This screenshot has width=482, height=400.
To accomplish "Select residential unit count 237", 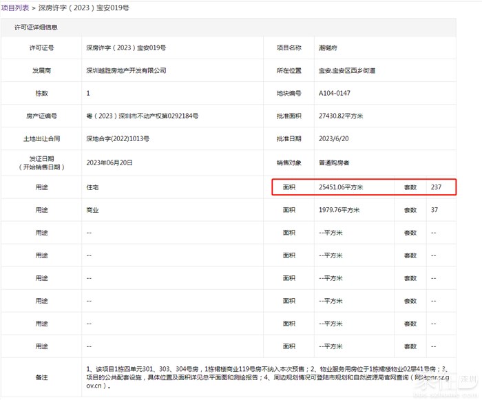I will click(x=437, y=187).
